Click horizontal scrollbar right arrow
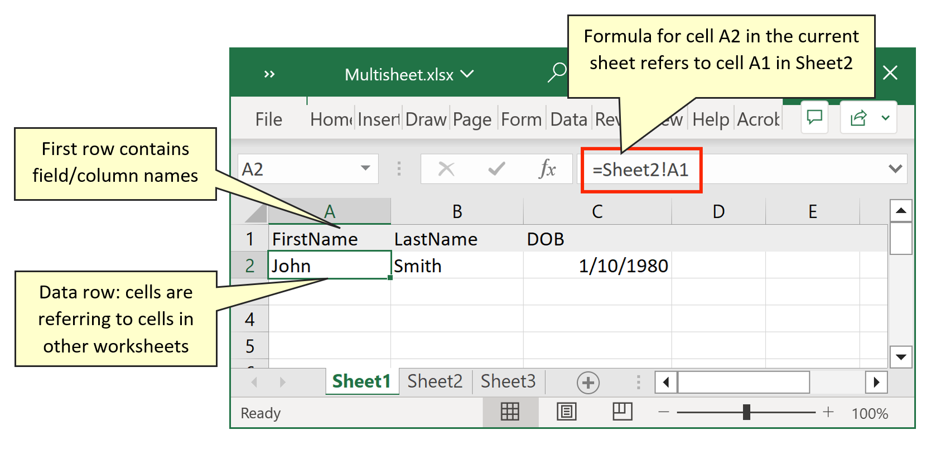This screenshot has width=931, height=449. [876, 382]
